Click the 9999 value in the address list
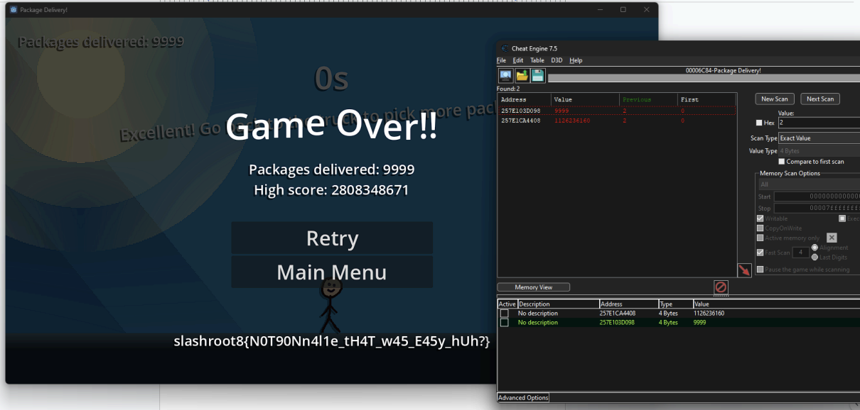This screenshot has height=410, width=860. [x=700, y=323]
